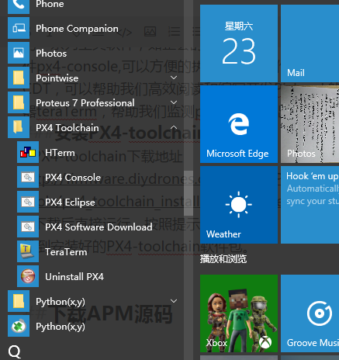Open the Weather tile
Screen dimensions: 339x360
point(239,205)
